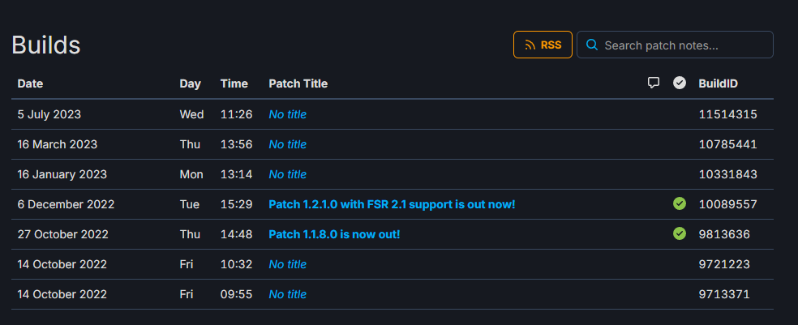
Task: Open No title link for 16 January 2023
Action: click(288, 174)
